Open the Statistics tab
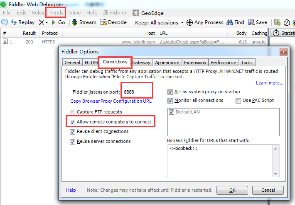Screen dimensions: 295x205 coord(283,33)
